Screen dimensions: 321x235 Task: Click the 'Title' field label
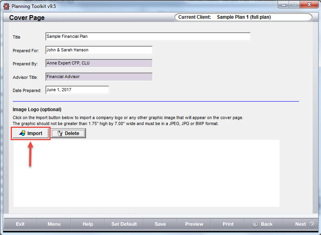pos(17,37)
